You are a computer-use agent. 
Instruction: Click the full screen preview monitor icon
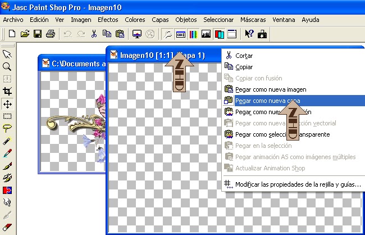coord(137,34)
